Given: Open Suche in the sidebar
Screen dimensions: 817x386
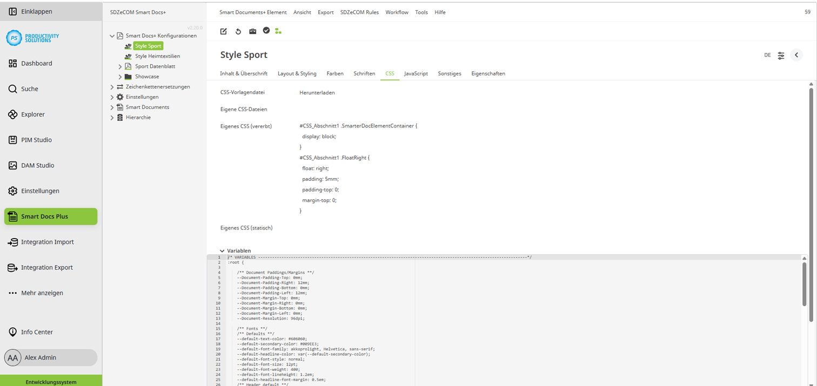Looking at the screenshot, I should pyautogui.click(x=51, y=89).
